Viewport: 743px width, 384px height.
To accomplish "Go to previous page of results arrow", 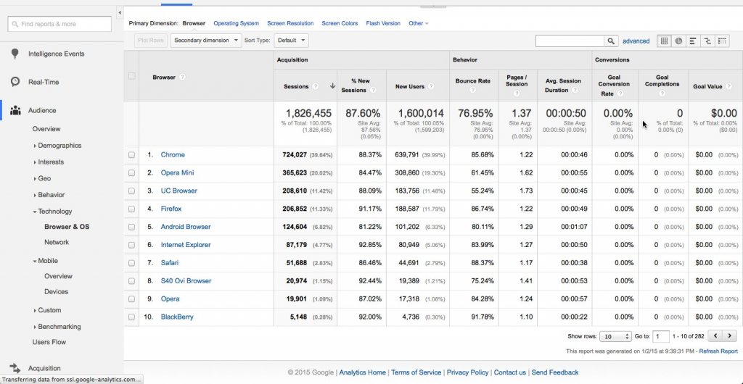I will pos(715,335).
